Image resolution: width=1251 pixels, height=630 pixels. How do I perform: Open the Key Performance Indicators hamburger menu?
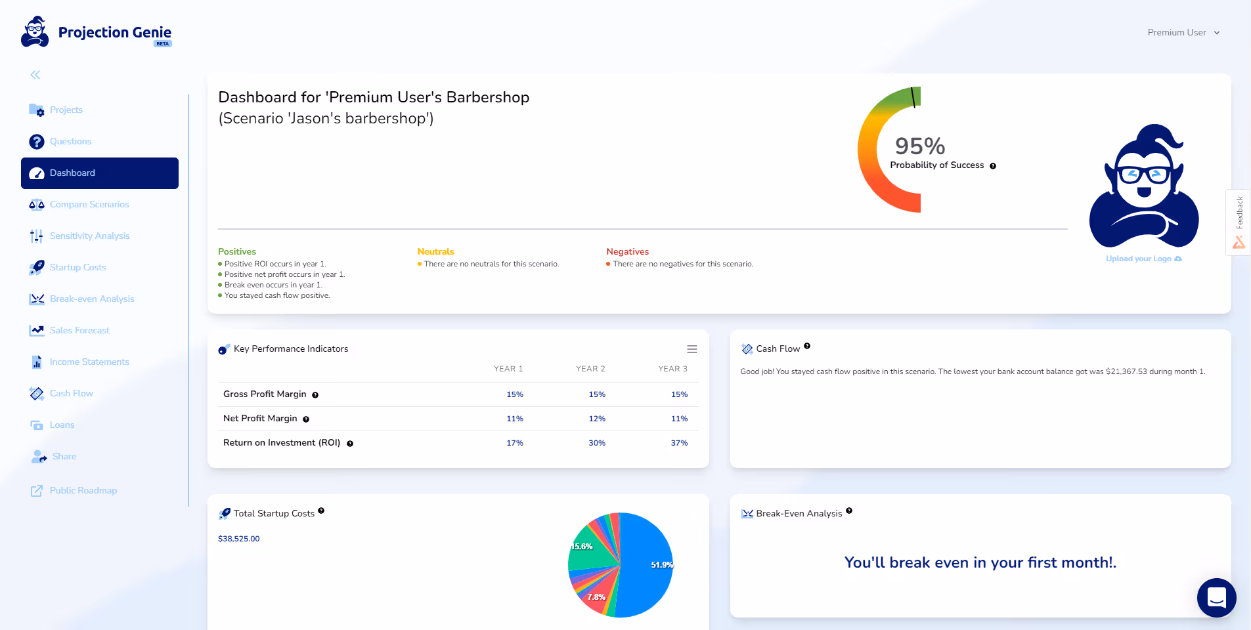coord(692,349)
